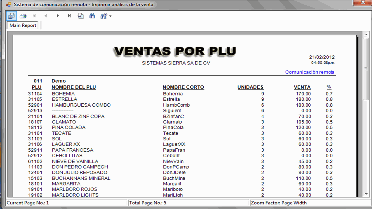Click the UNIDADES column header
This screenshot has width=372, height=209.
click(x=250, y=87)
